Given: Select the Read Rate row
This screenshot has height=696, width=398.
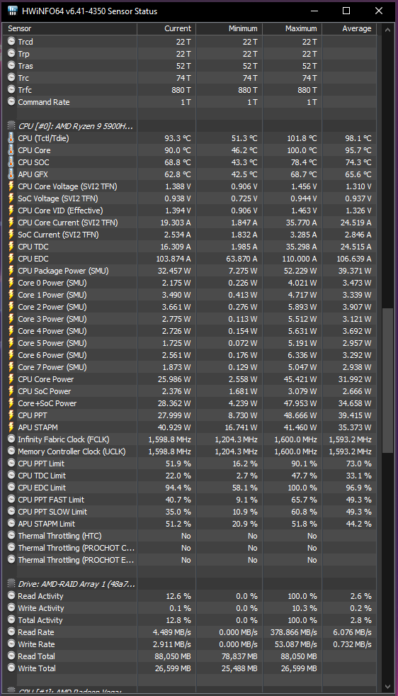Looking at the screenshot, I should tap(190, 632).
